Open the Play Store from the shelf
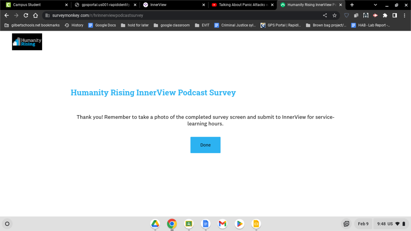 239,224
